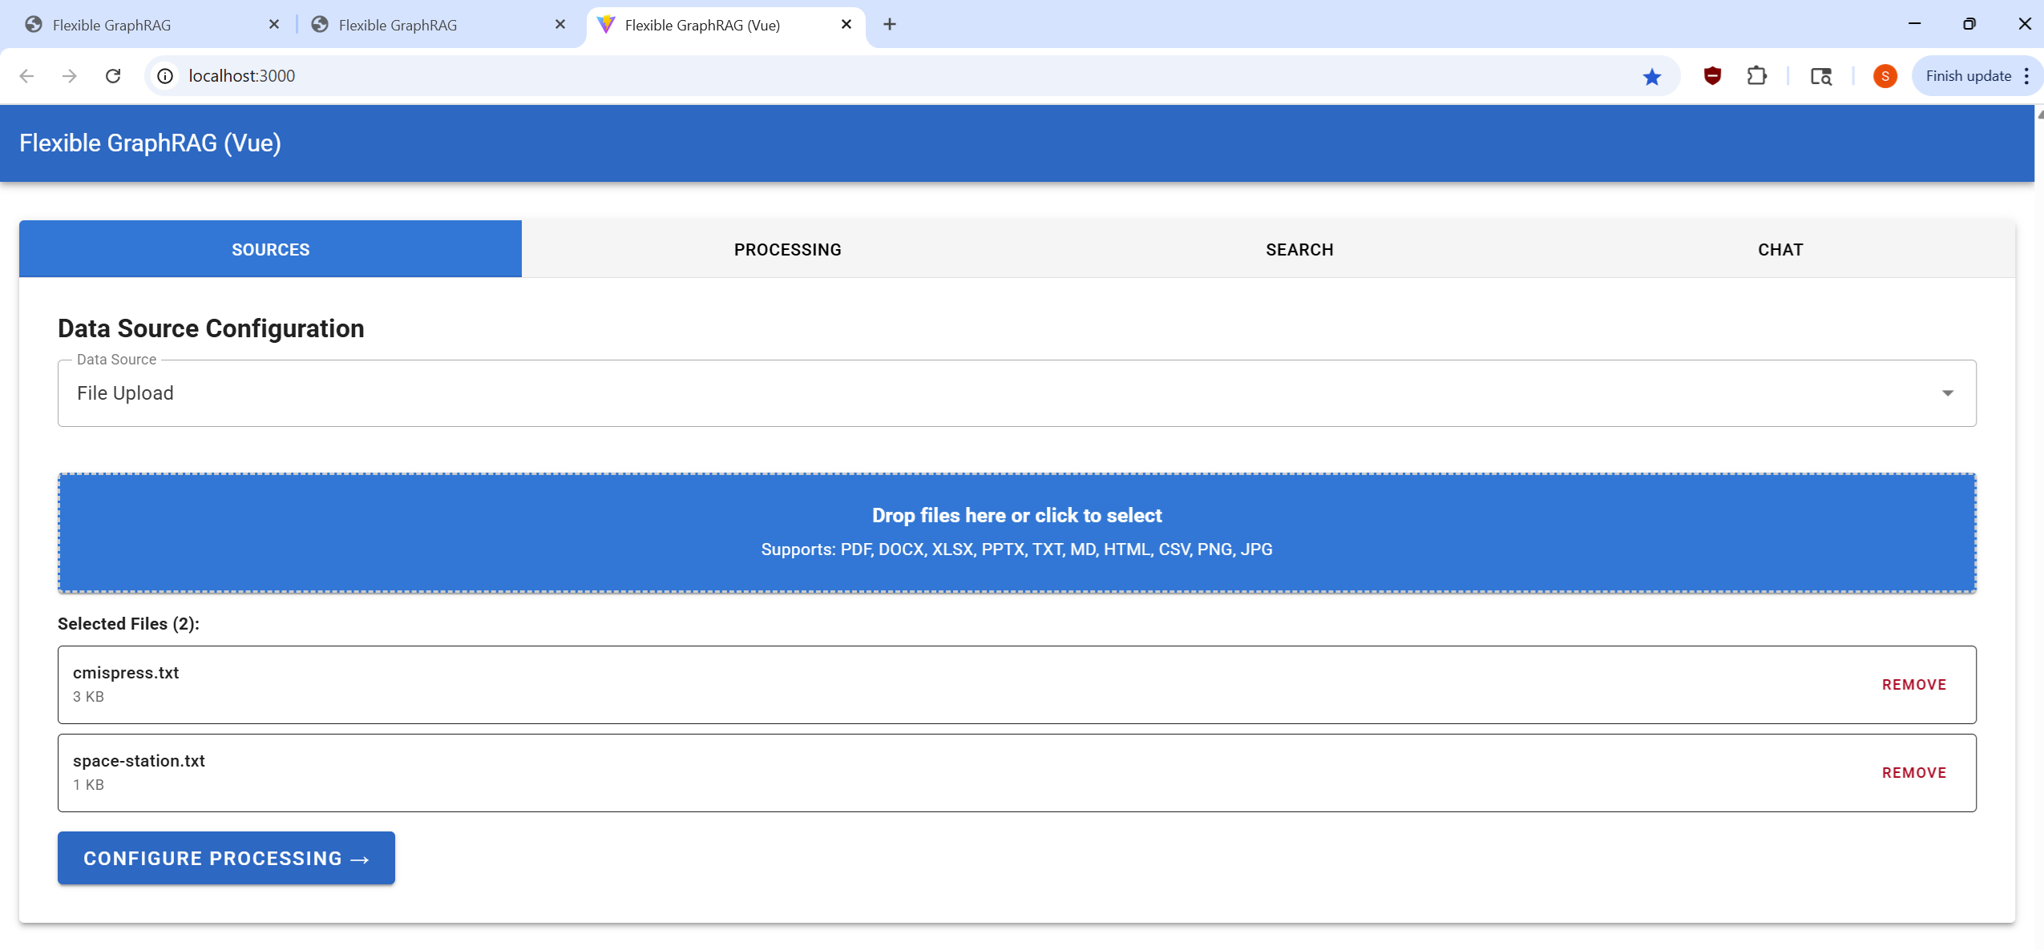Click the back navigation arrow
This screenshot has height=950, width=2044.
click(x=29, y=75)
